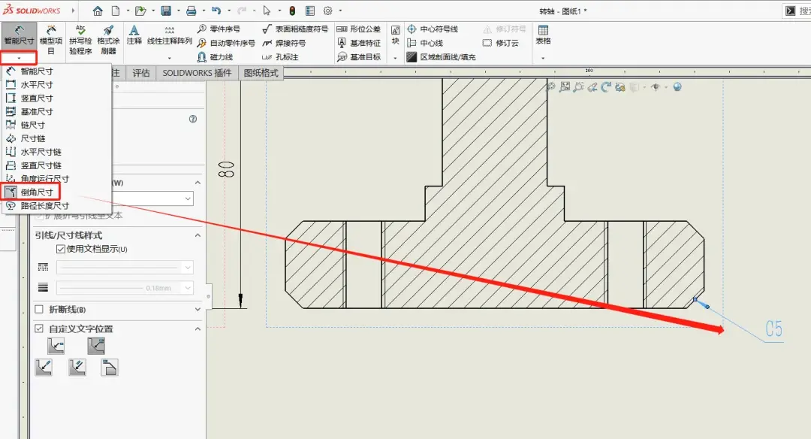Run the 拼写检验程序 spell checker

[x=80, y=39]
